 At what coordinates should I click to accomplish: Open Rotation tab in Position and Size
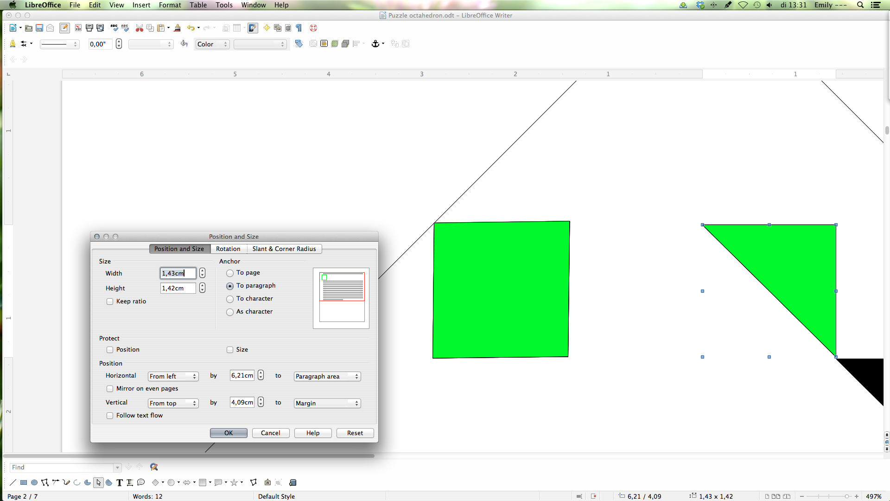tap(228, 248)
